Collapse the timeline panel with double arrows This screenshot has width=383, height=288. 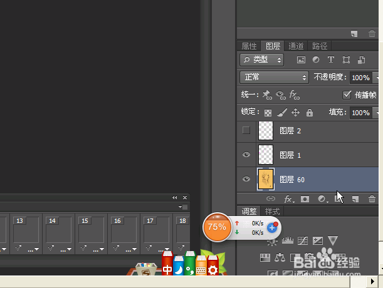[174, 197]
